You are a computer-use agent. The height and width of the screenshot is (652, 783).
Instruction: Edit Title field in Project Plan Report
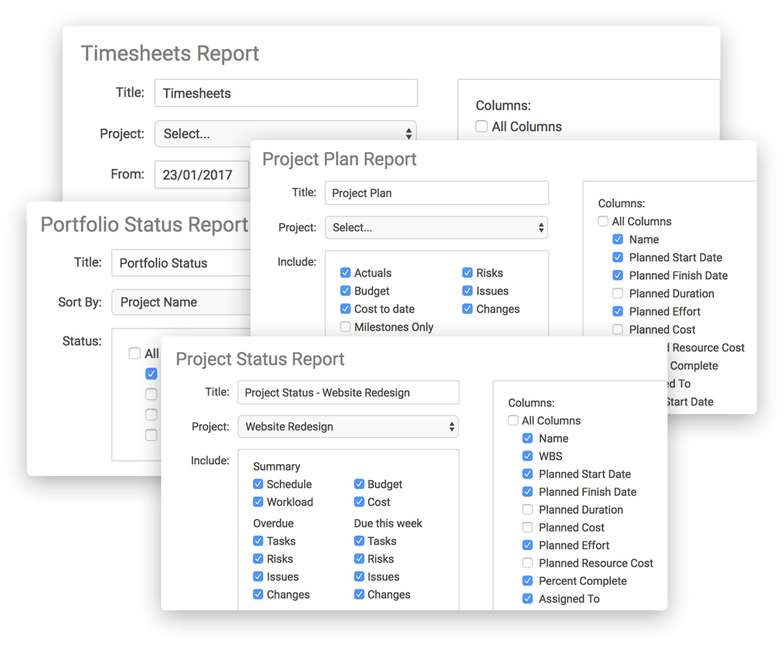point(437,193)
